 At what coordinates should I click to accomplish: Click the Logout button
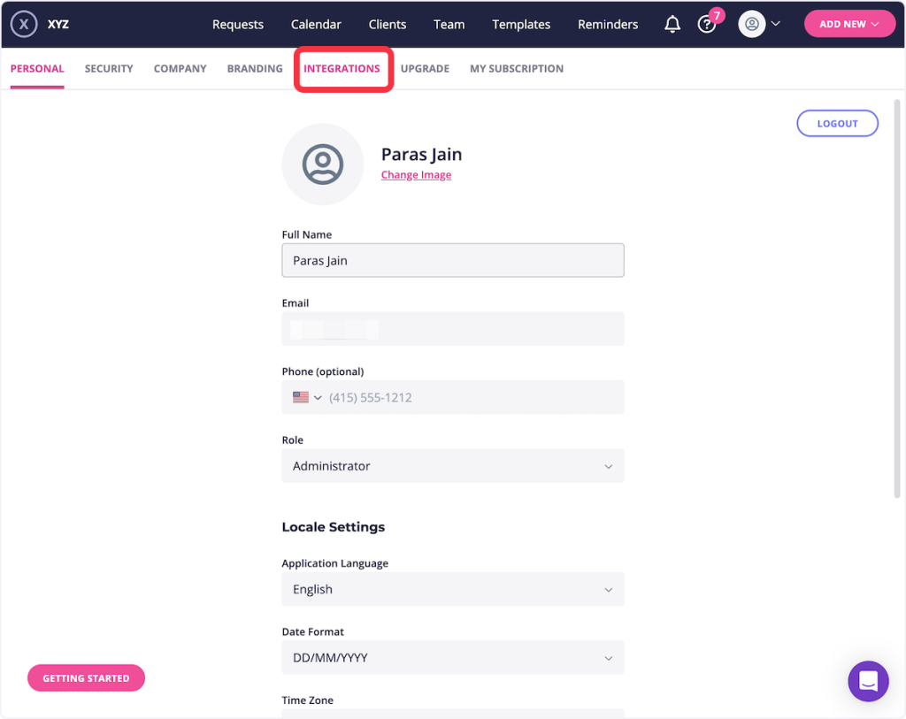[837, 124]
